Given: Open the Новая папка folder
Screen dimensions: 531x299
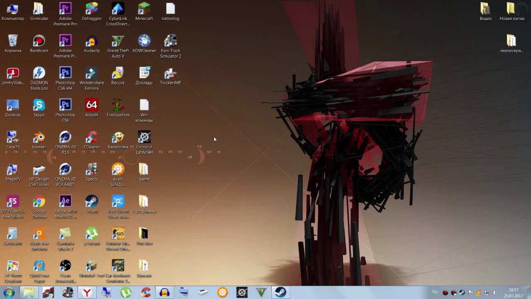Looking at the screenshot, I should [x=512, y=12].
